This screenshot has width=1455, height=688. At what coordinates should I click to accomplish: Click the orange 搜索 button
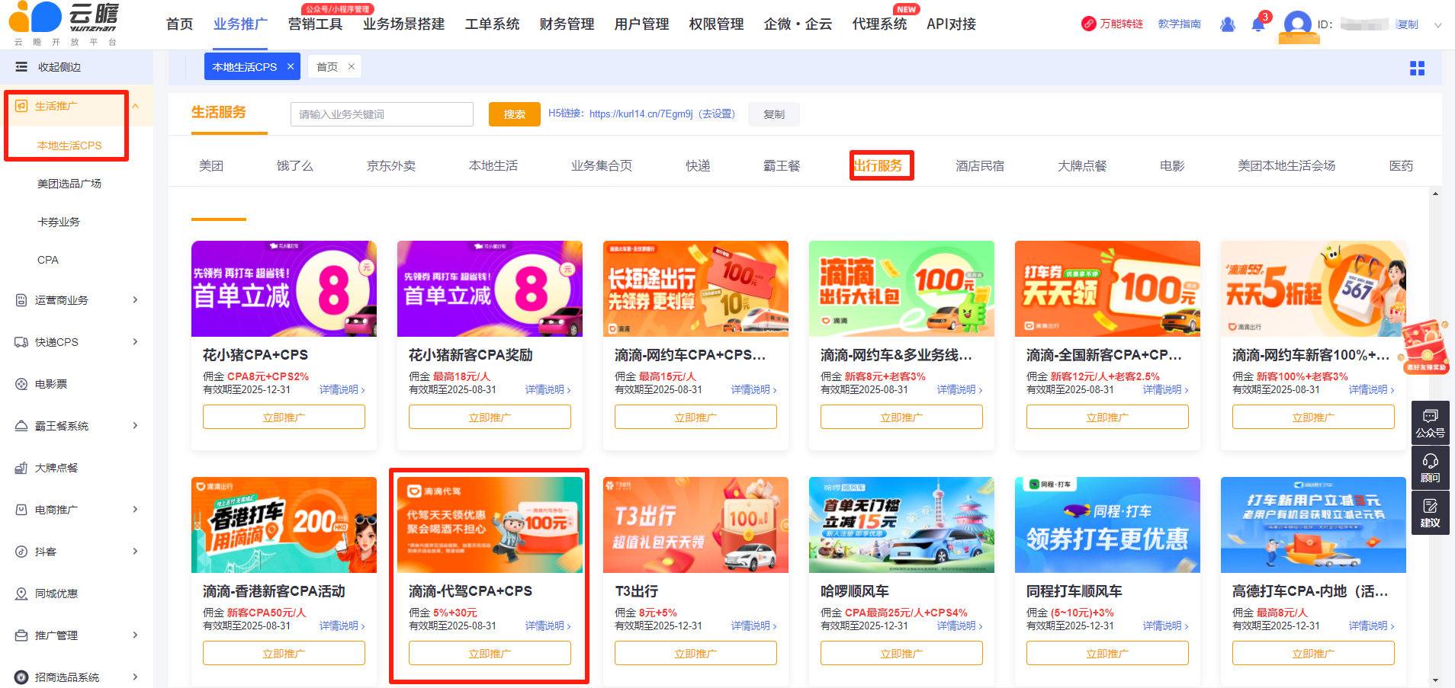(x=515, y=114)
